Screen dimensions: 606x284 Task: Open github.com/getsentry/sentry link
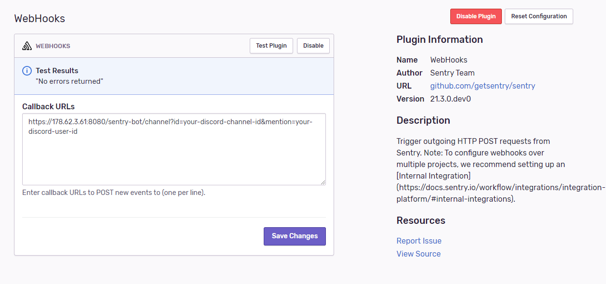(483, 86)
